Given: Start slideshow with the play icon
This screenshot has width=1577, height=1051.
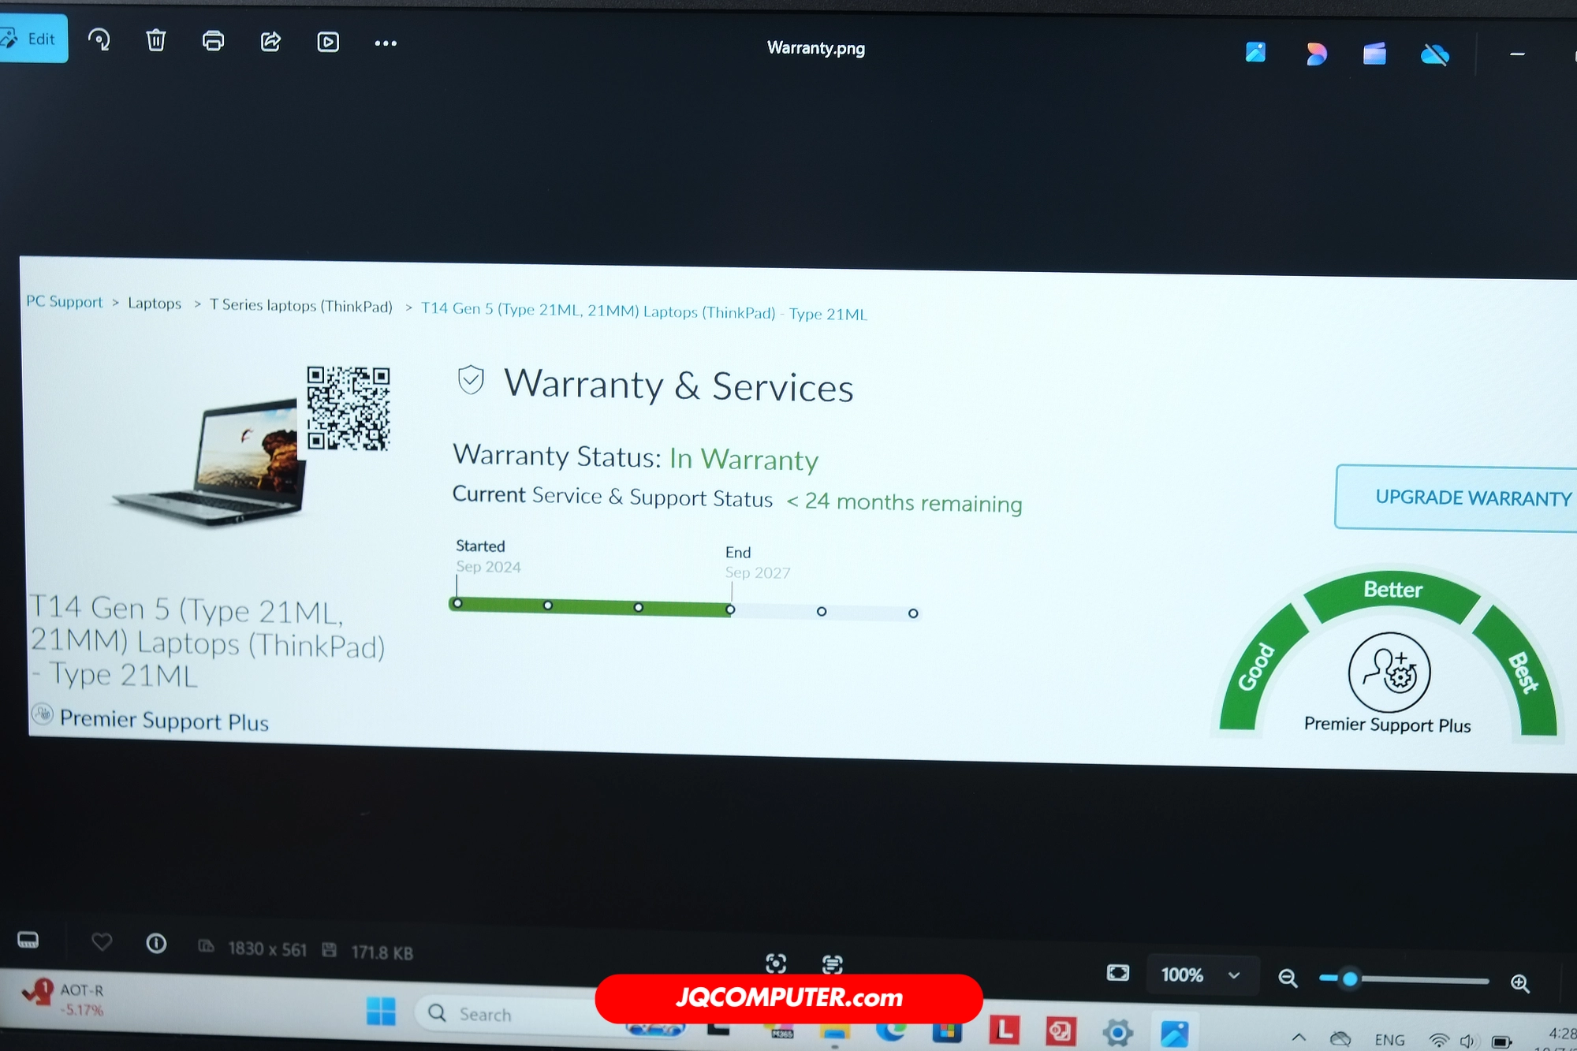Looking at the screenshot, I should click(328, 42).
